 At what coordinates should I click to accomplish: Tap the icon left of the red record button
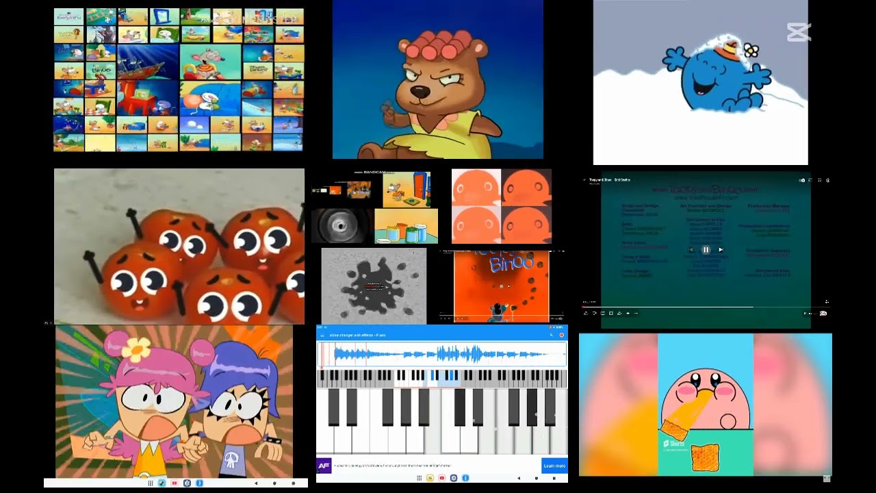(551, 335)
